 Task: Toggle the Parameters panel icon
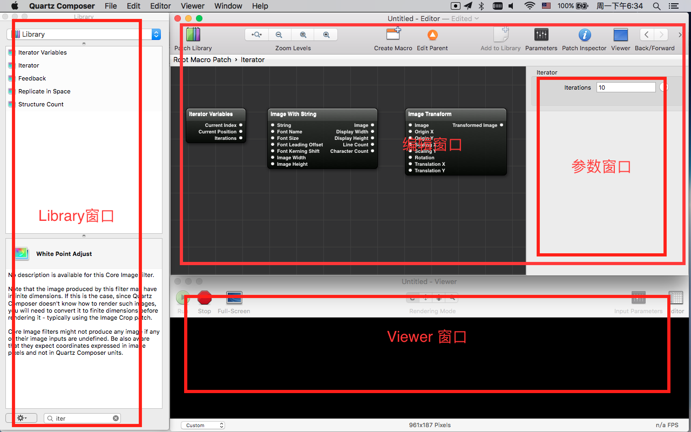[x=541, y=35]
